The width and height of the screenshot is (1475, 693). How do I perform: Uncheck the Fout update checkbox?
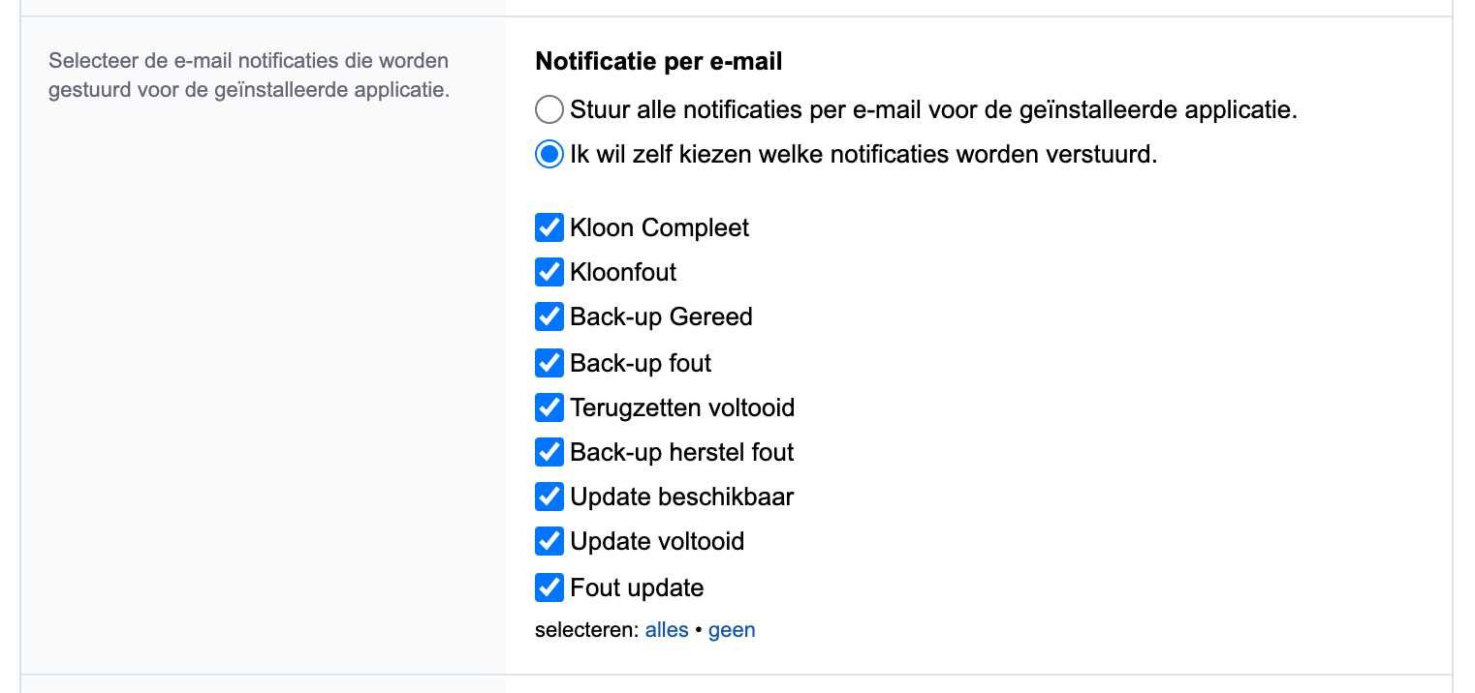click(549, 588)
